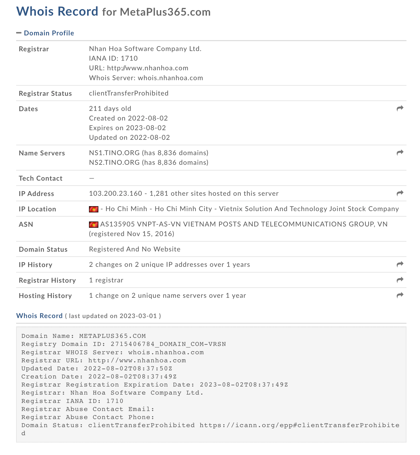Collapse the Domain Profile section

click(19, 33)
